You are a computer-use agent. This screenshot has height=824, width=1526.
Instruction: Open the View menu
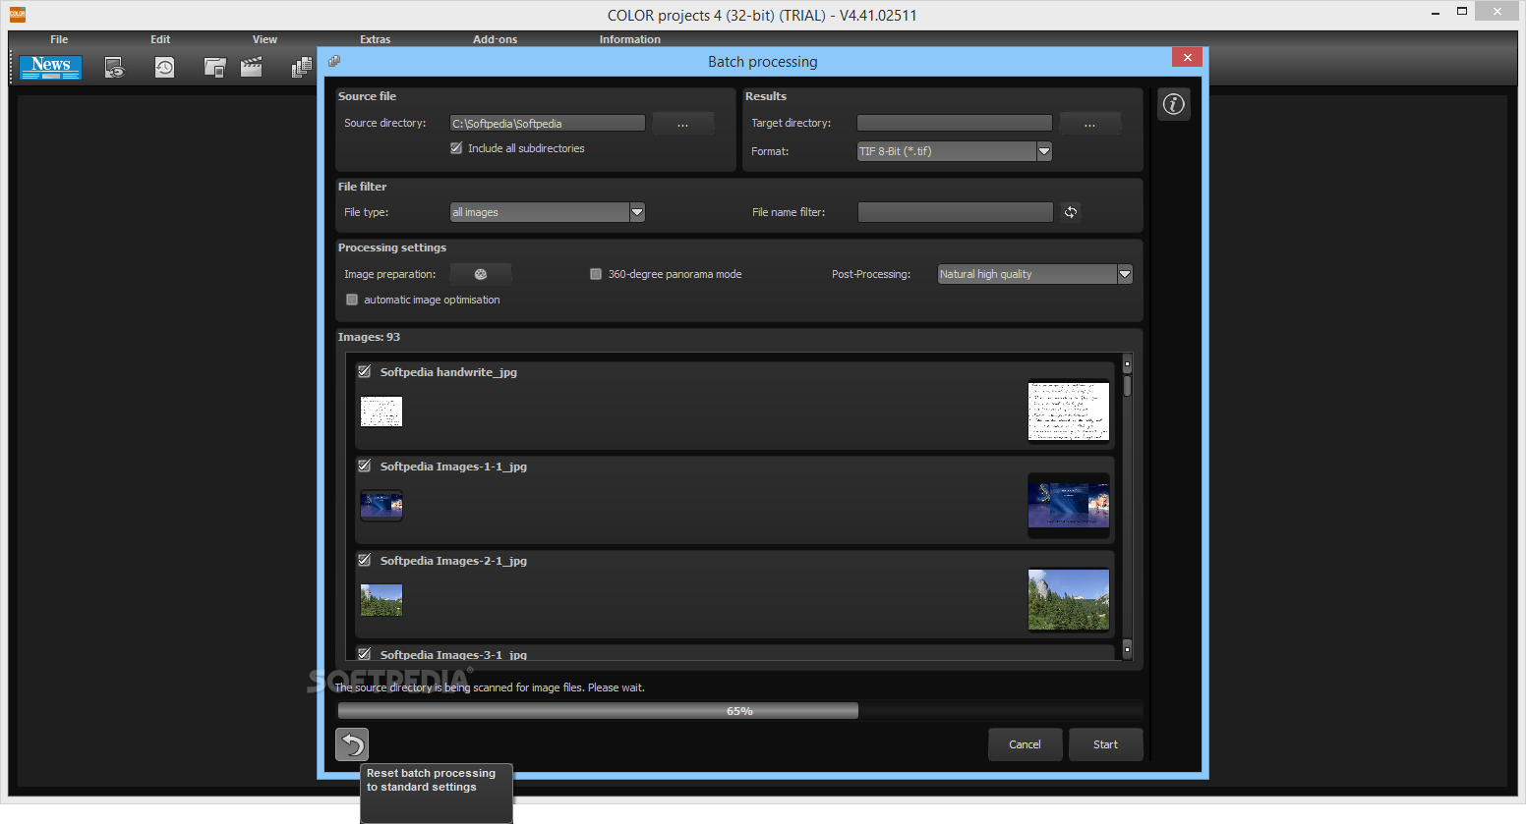point(264,39)
